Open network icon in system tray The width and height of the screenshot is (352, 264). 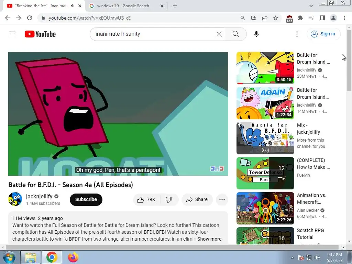pos(309,257)
